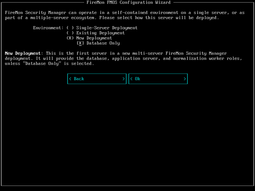255x191 pixels.
Task: Select the Single-Server Deployment radio button
Action: click(70, 28)
